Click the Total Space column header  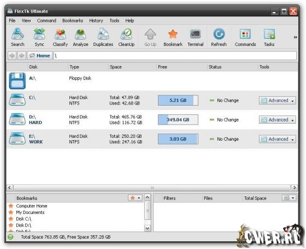click(255, 198)
